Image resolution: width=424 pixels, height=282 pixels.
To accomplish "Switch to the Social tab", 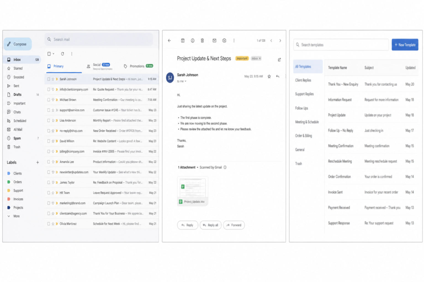I will tap(99, 66).
